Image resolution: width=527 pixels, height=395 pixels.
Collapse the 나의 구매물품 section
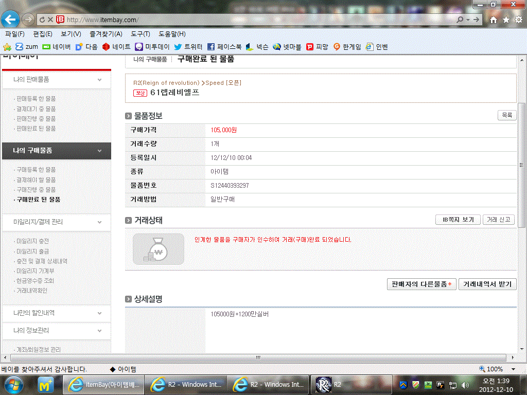pos(100,151)
